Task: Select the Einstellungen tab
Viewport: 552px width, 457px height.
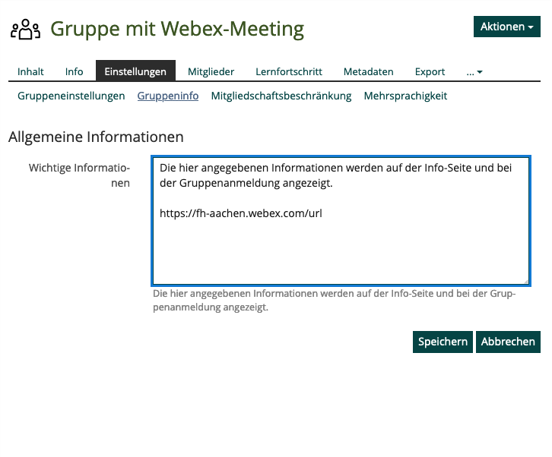Action: pos(135,71)
